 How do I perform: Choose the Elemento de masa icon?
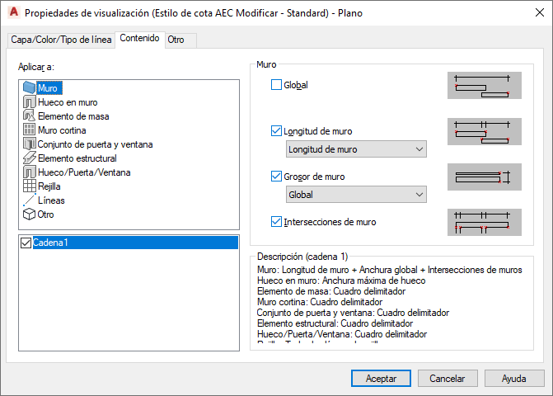(x=30, y=116)
